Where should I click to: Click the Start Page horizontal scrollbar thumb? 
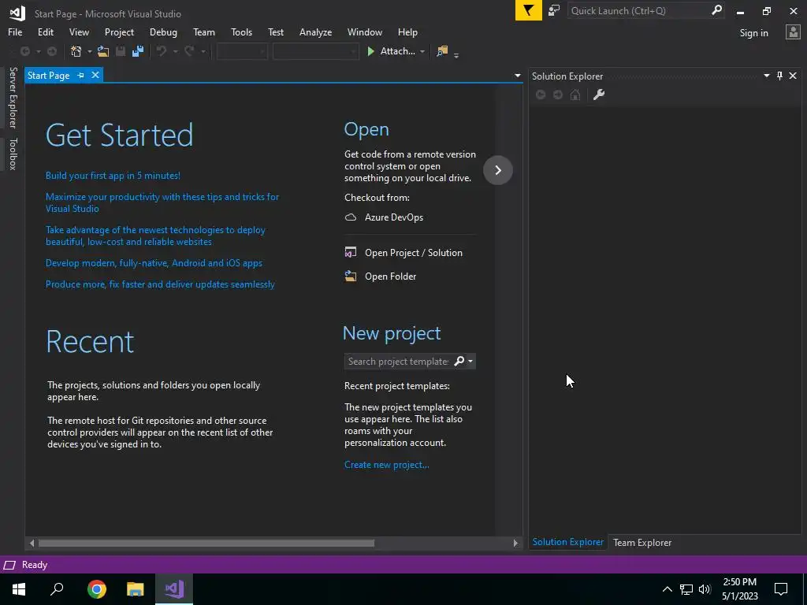click(x=206, y=543)
